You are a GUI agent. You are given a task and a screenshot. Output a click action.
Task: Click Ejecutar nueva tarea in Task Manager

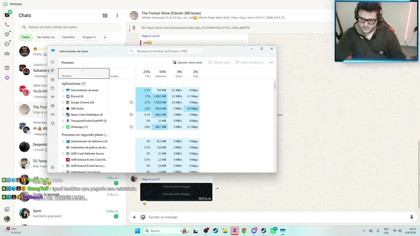tap(187, 62)
